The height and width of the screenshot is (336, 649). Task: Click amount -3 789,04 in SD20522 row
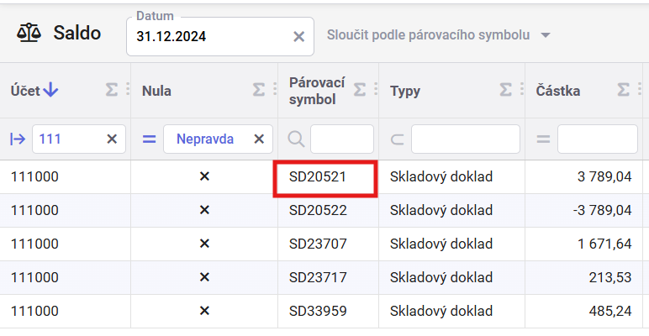603,210
